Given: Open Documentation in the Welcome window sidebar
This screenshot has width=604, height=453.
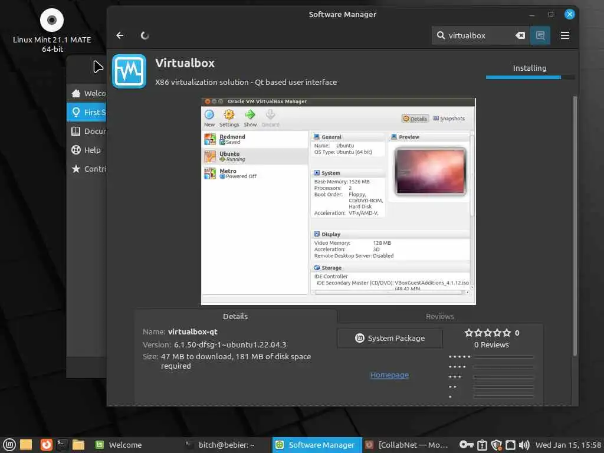Looking at the screenshot, I should (x=87, y=131).
